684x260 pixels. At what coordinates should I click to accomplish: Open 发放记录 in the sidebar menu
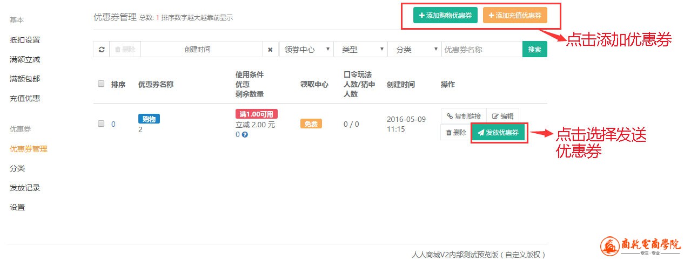click(x=25, y=188)
